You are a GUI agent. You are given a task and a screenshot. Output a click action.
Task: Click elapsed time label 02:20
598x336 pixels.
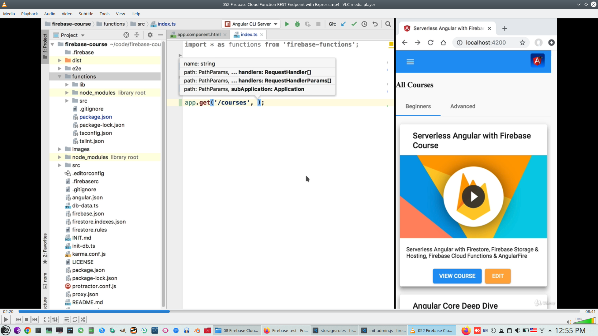[8, 311]
